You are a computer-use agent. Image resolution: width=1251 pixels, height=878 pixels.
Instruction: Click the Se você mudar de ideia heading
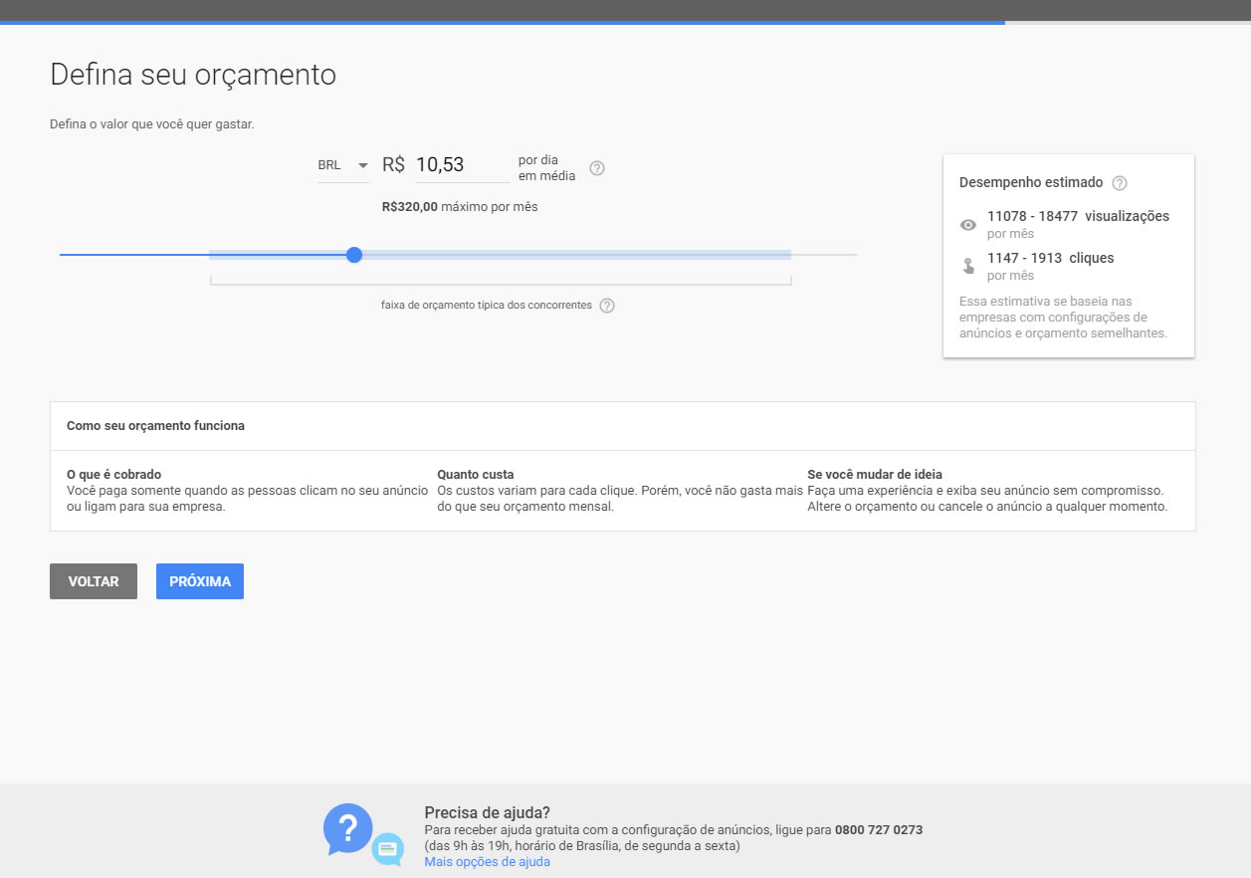(875, 475)
